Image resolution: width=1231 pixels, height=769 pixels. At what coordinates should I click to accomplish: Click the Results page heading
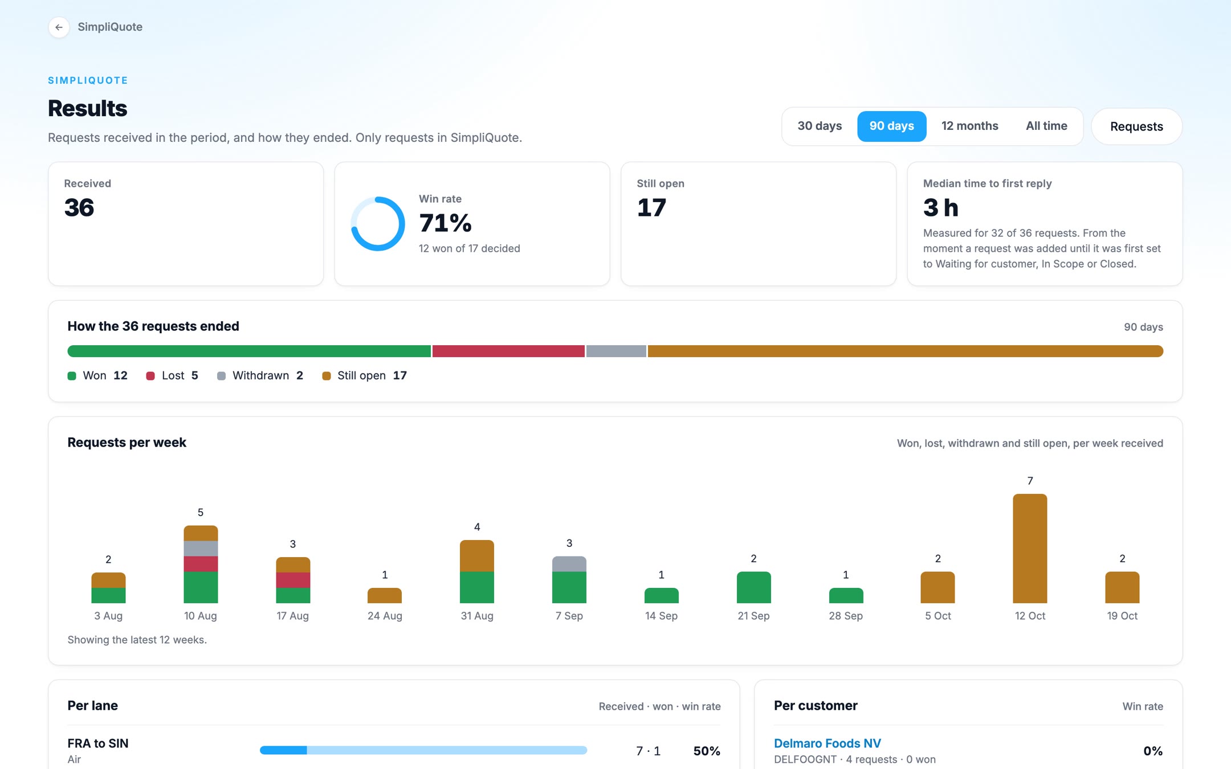[x=87, y=108]
